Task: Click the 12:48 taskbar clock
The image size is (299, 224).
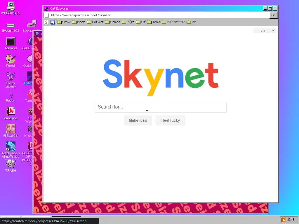Action: (291, 220)
